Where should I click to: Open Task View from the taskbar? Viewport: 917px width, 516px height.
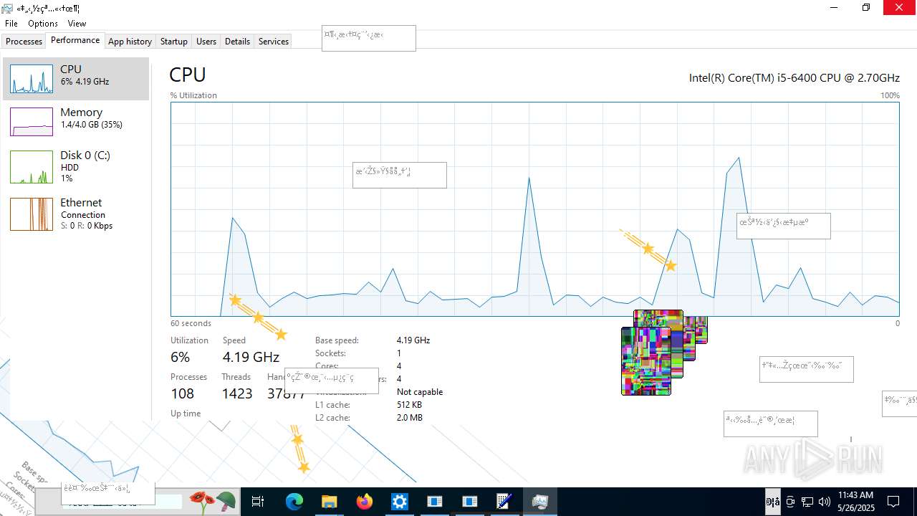click(x=258, y=502)
